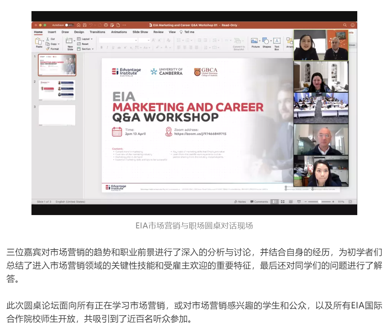Click the zoom slider in status bar
The height and width of the screenshot is (325, 388).
pos(319,202)
